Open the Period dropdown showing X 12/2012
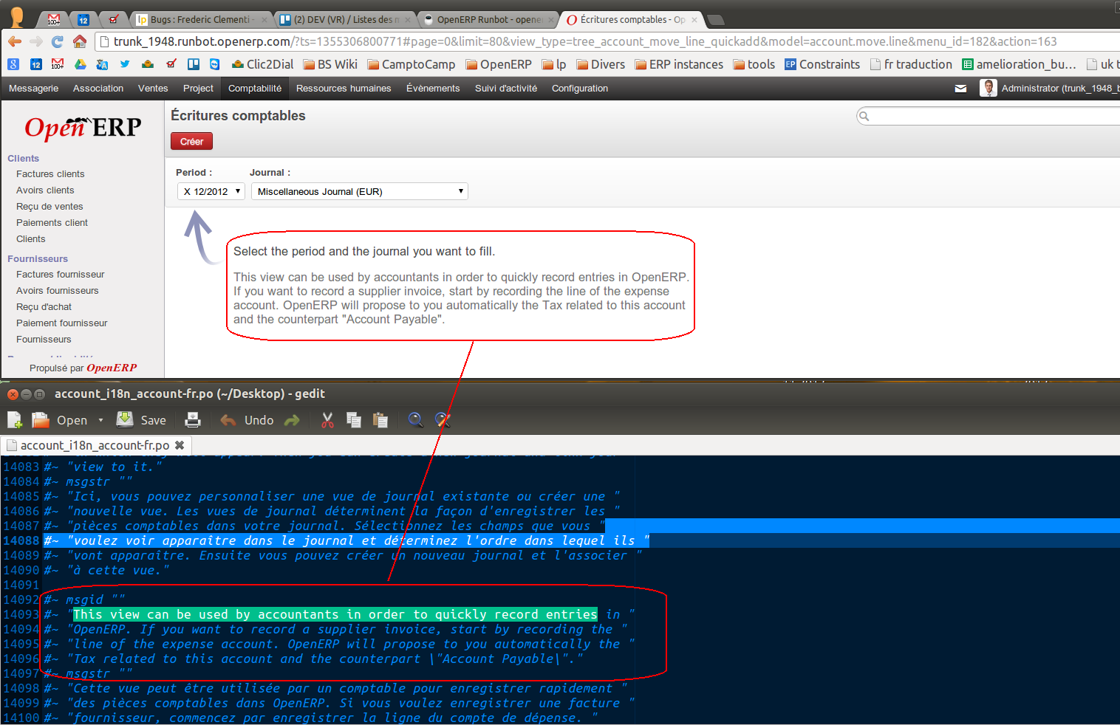 tap(211, 191)
